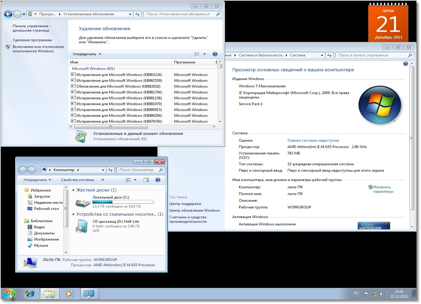This screenshot has width=421, height=304.
Task: Go back in the Updates window
Action: (8, 14)
